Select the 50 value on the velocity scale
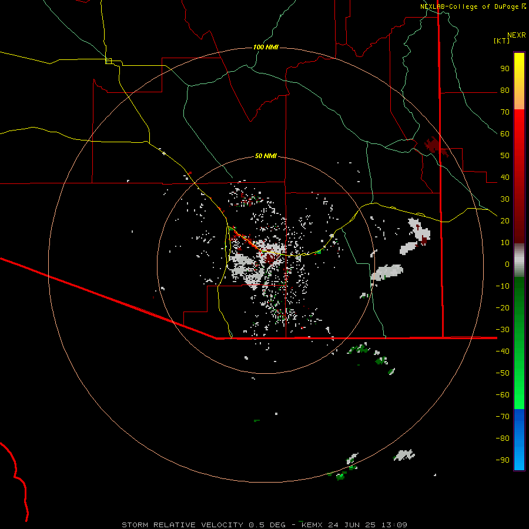The image size is (529, 529). coord(505,156)
